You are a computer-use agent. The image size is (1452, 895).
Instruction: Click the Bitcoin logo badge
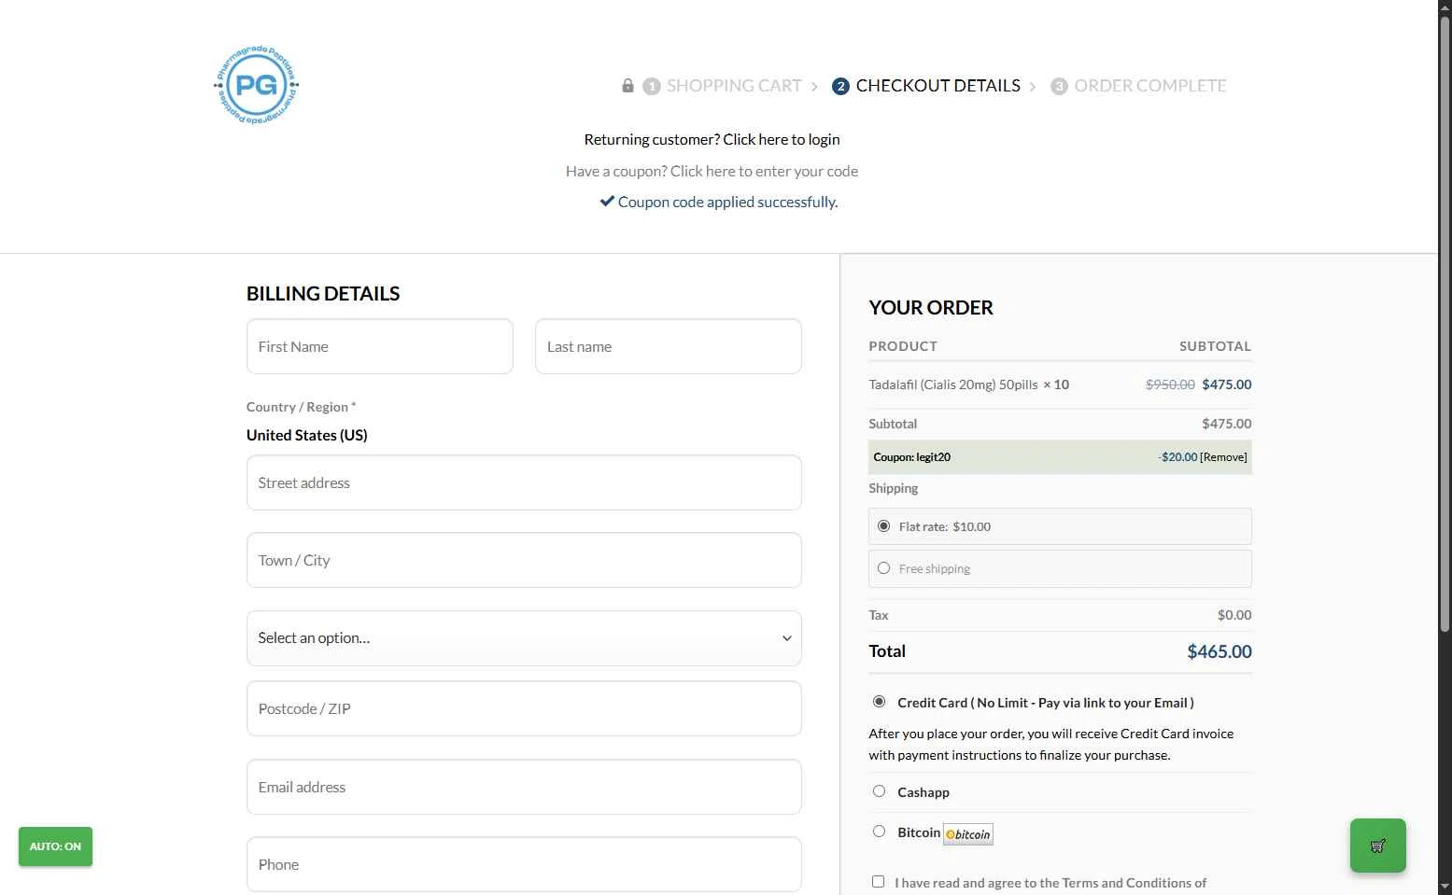click(x=968, y=834)
